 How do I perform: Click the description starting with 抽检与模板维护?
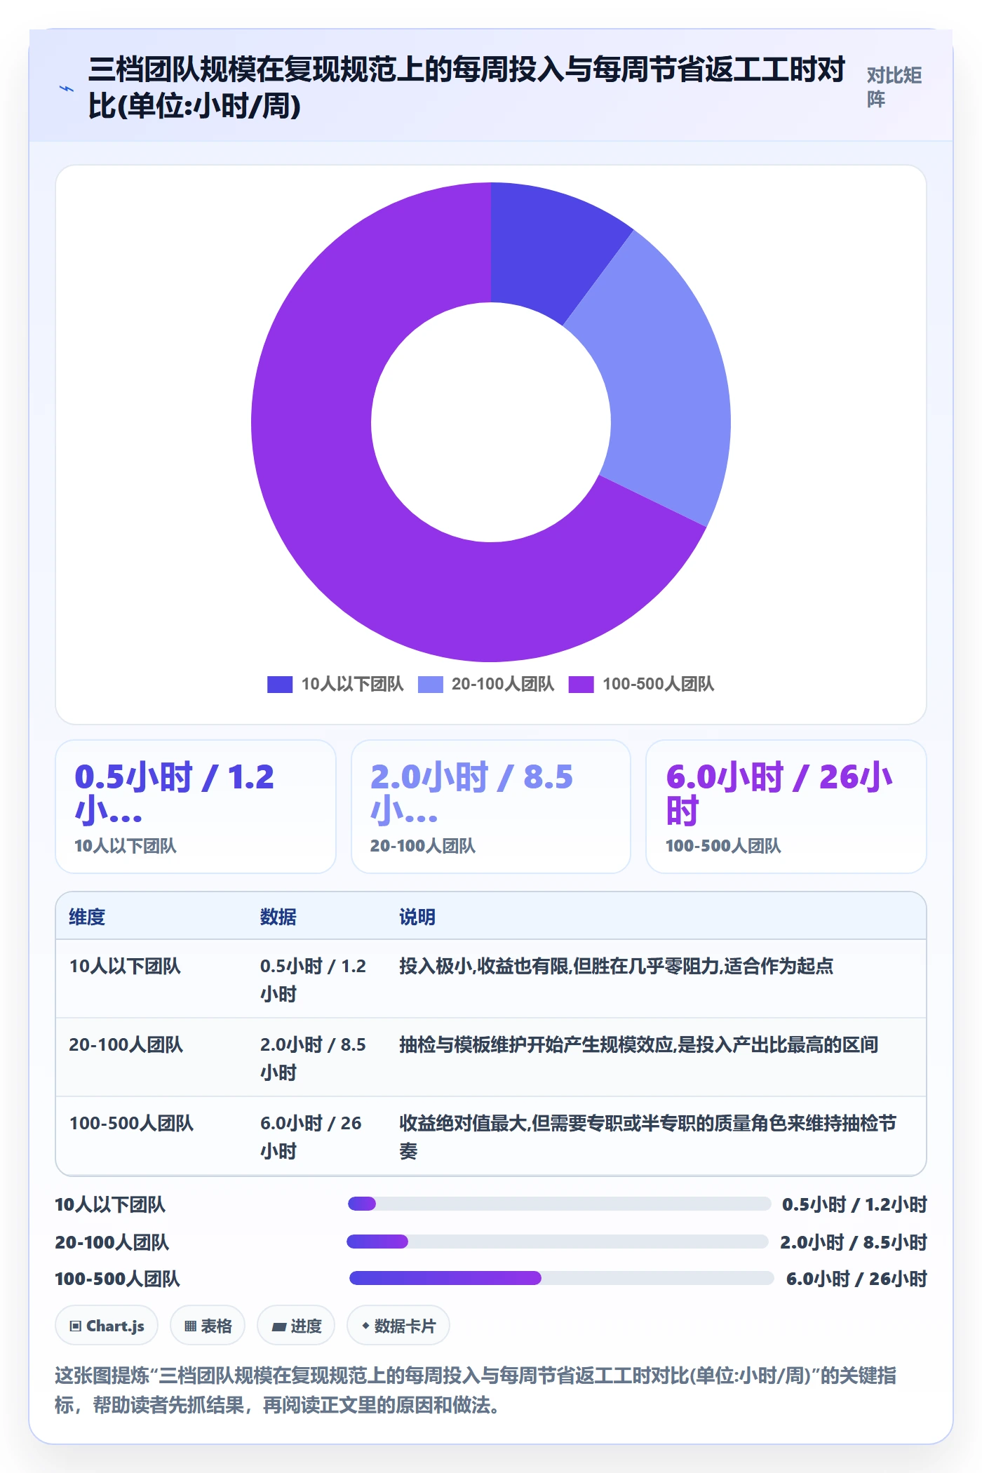(639, 1044)
